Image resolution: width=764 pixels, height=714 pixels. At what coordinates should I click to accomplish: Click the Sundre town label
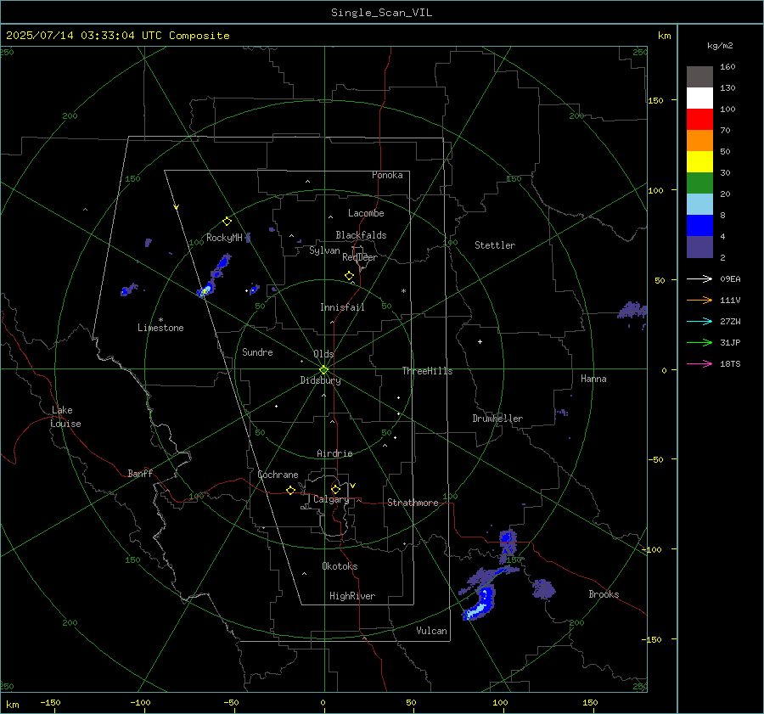257,351
